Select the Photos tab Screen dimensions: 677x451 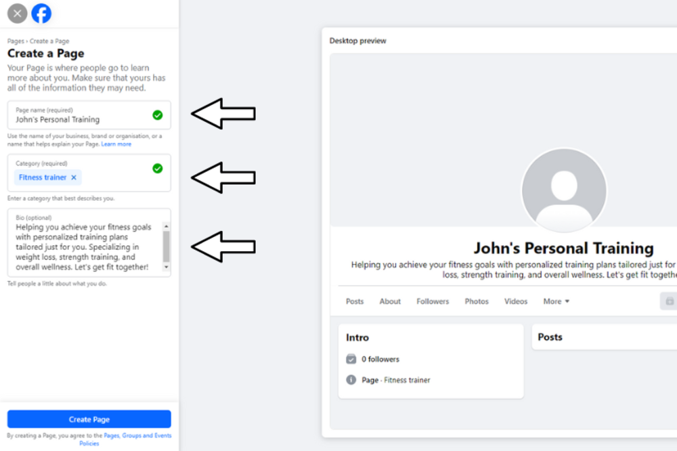pyautogui.click(x=477, y=301)
